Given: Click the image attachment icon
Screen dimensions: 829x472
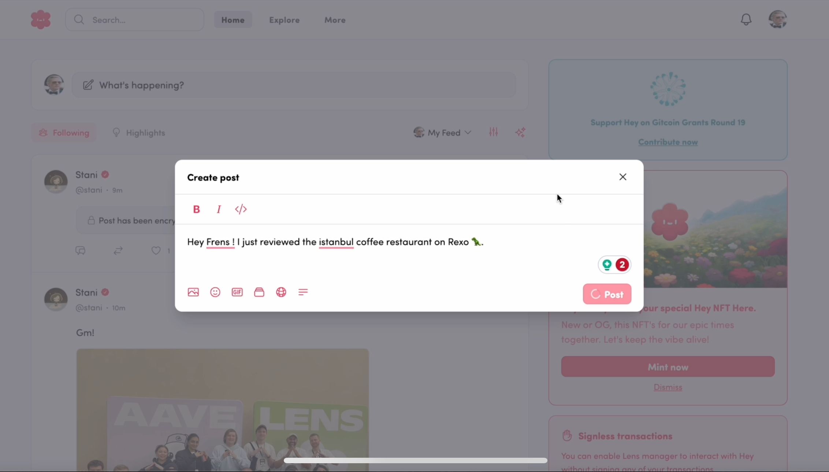Looking at the screenshot, I should pos(193,292).
